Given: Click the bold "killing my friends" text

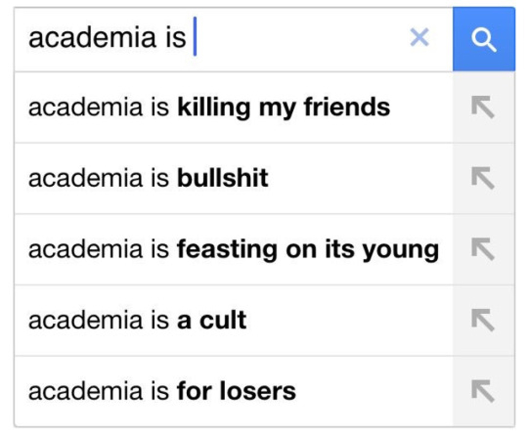Looking at the screenshot, I should pyautogui.click(x=283, y=107).
